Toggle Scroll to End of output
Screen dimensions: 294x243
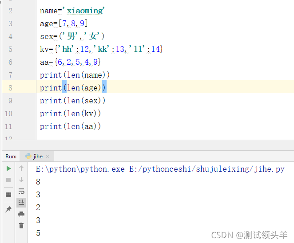(x=21, y=203)
